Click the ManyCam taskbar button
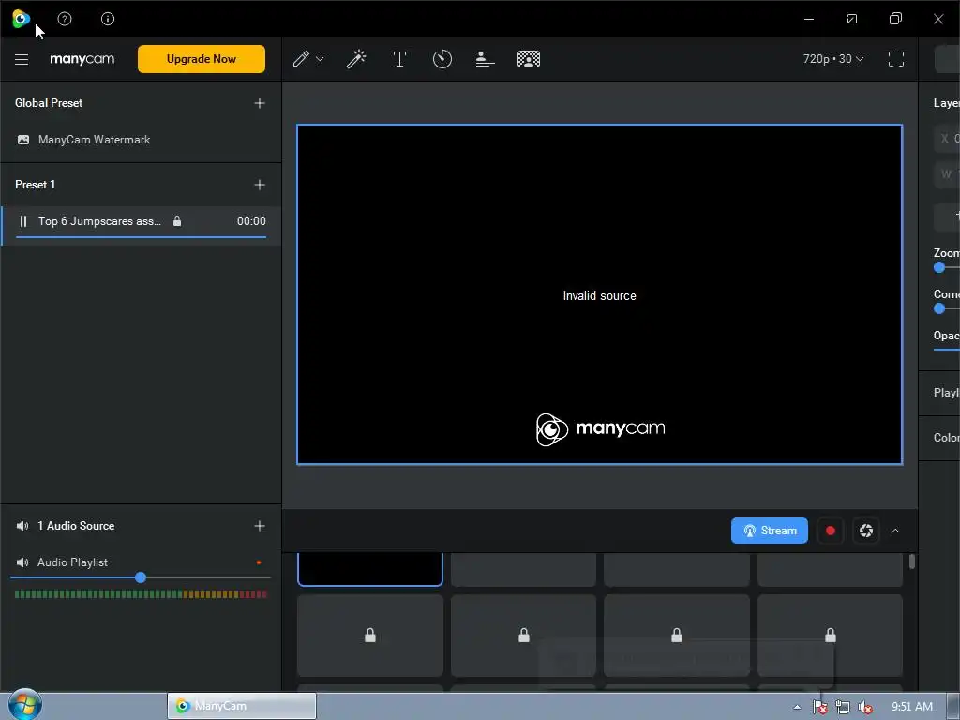 (242, 706)
